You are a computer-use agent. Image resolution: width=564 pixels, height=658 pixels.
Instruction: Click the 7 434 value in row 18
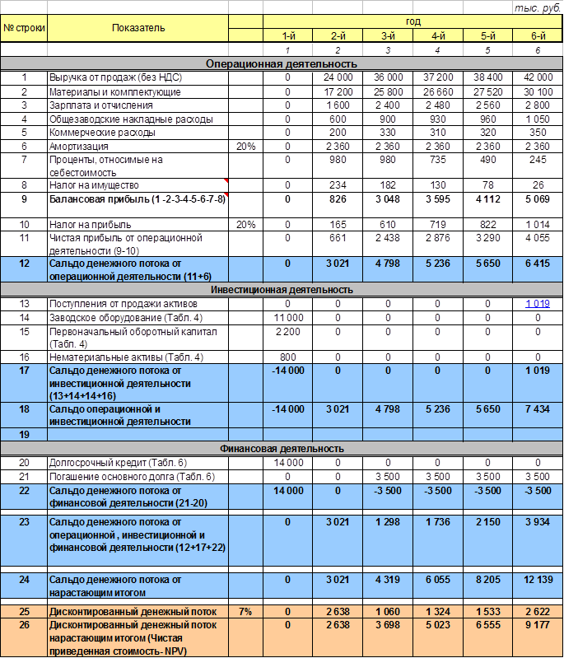(x=538, y=409)
